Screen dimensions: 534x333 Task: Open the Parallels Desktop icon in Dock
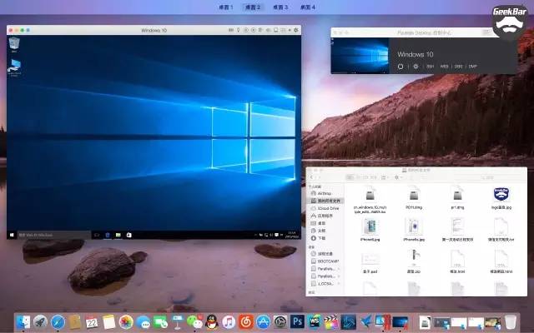click(x=383, y=321)
